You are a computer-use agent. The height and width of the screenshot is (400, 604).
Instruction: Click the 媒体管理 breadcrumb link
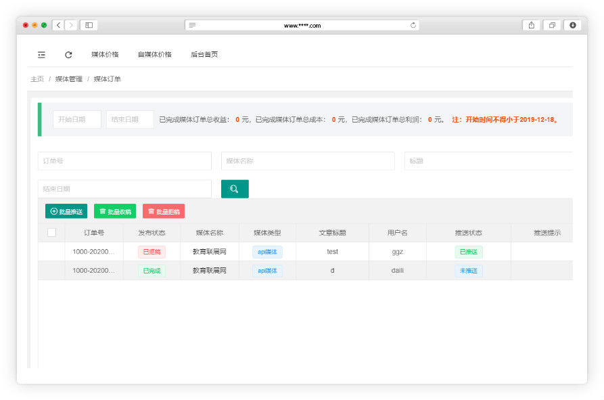pyautogui.click(x=69, y=79)
